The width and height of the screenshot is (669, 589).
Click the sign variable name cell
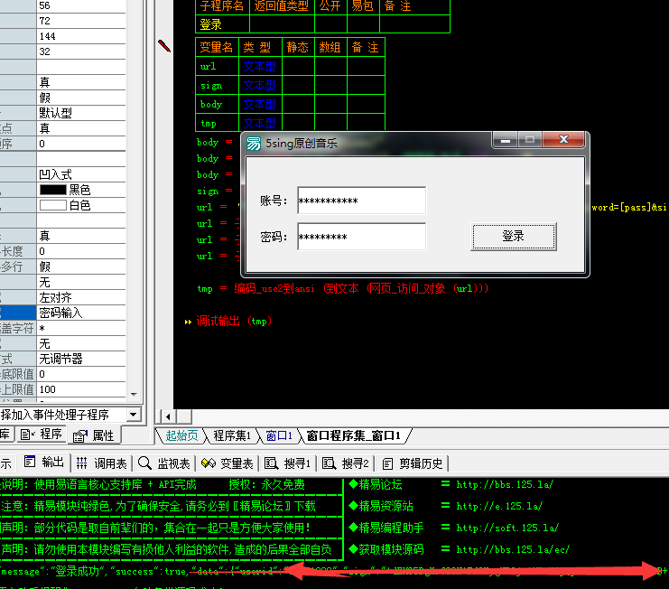coord(218,85)
